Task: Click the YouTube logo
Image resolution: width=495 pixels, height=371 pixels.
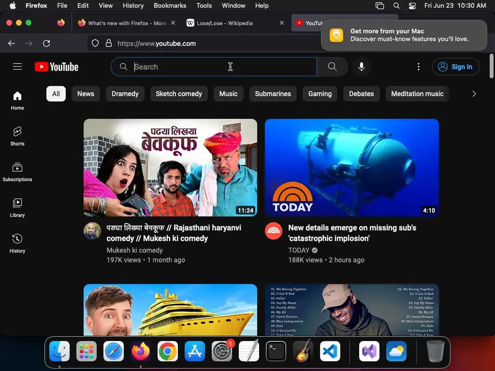Action: point(57,67)
